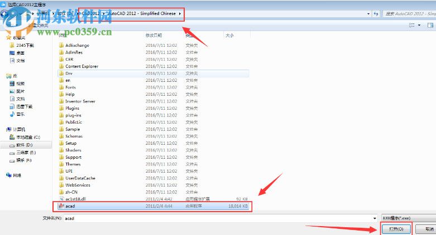
Task: Click the CAD2012 breadcrumb segment
Action: [90, 13]
